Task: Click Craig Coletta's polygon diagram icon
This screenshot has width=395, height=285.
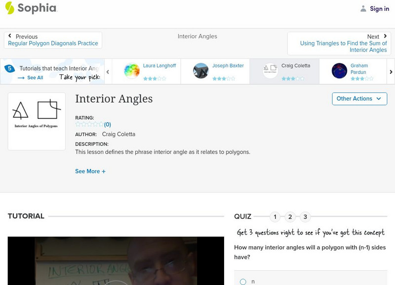Action: (270, 70)
